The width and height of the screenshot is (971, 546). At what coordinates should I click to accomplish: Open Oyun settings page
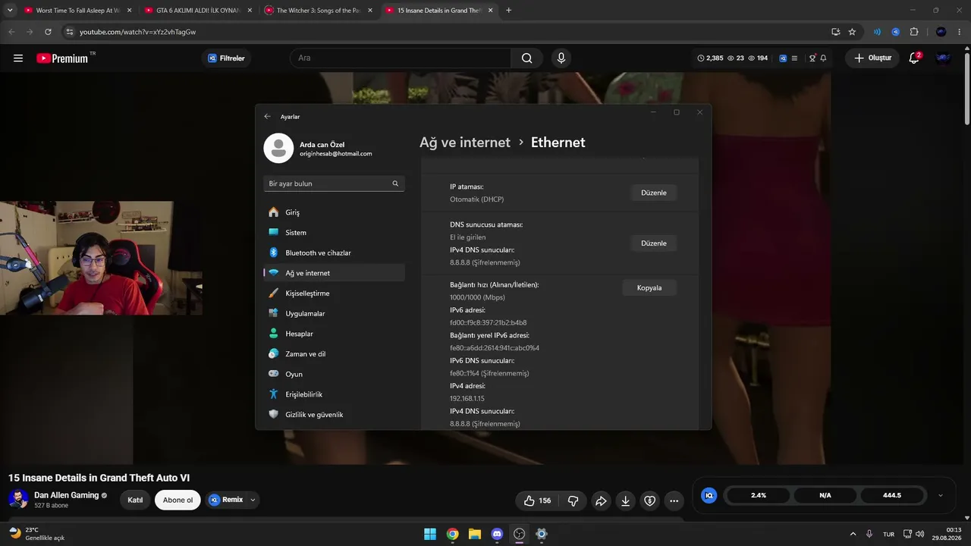[x=334, y=374]
